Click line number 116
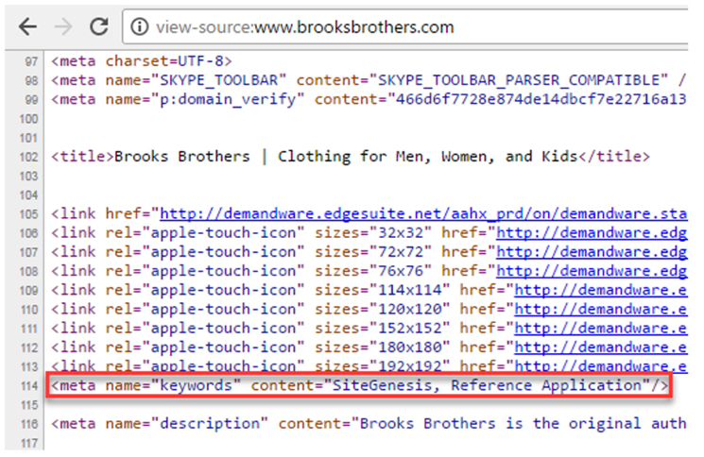 pos(28,424)
